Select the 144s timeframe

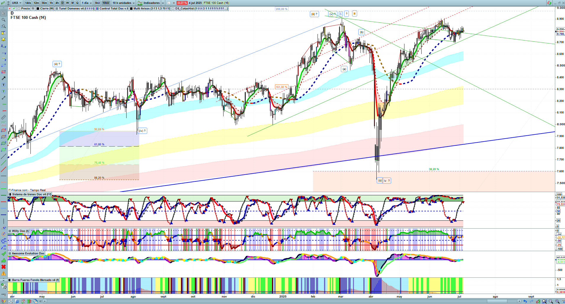click(x=28, y=3)
